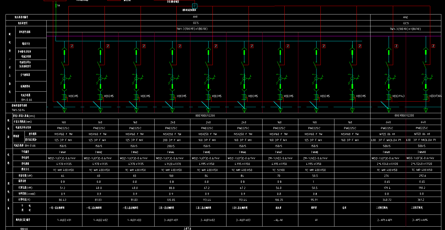
Task: Click the 1A label at top left
Action: click(x=58, y=6)
